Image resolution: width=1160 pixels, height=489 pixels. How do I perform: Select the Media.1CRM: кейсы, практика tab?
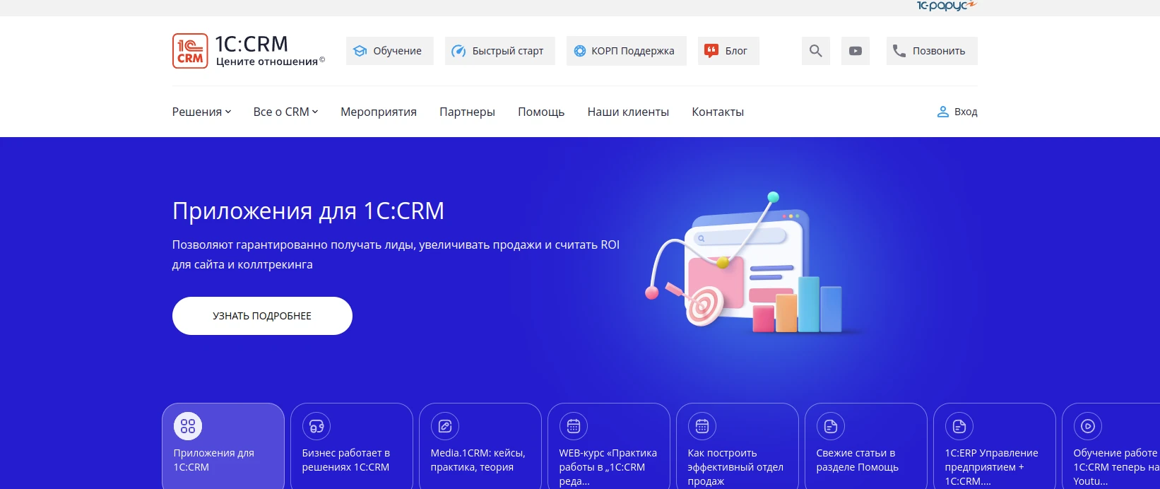[x=480, y=446]
